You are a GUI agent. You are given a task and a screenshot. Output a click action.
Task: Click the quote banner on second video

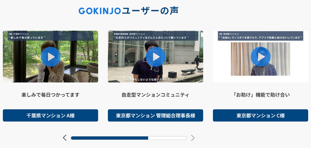156,36
